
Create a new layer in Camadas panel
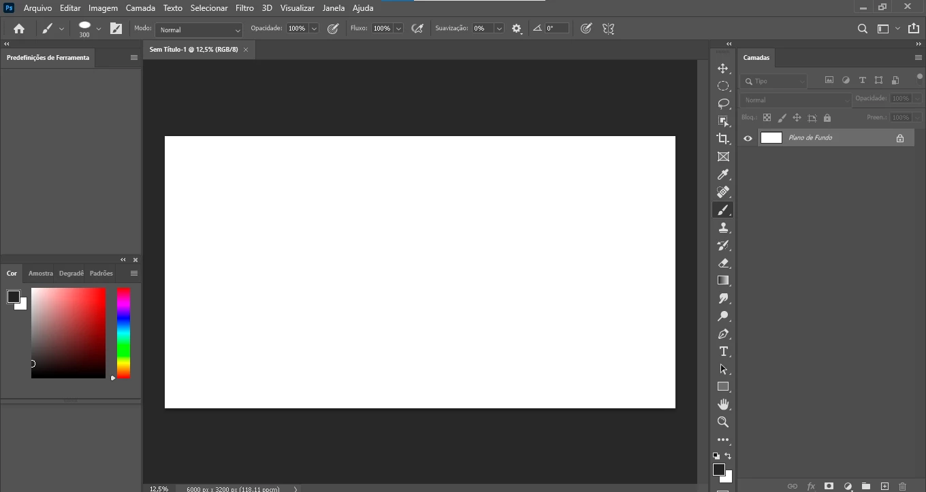884,487
